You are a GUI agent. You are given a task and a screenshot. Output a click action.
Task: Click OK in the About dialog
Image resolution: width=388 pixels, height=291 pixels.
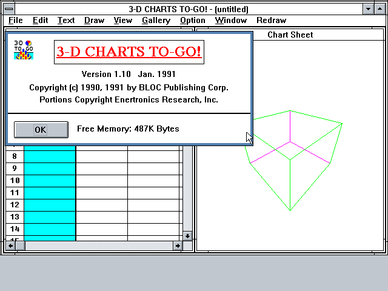(x=41, y=129)
